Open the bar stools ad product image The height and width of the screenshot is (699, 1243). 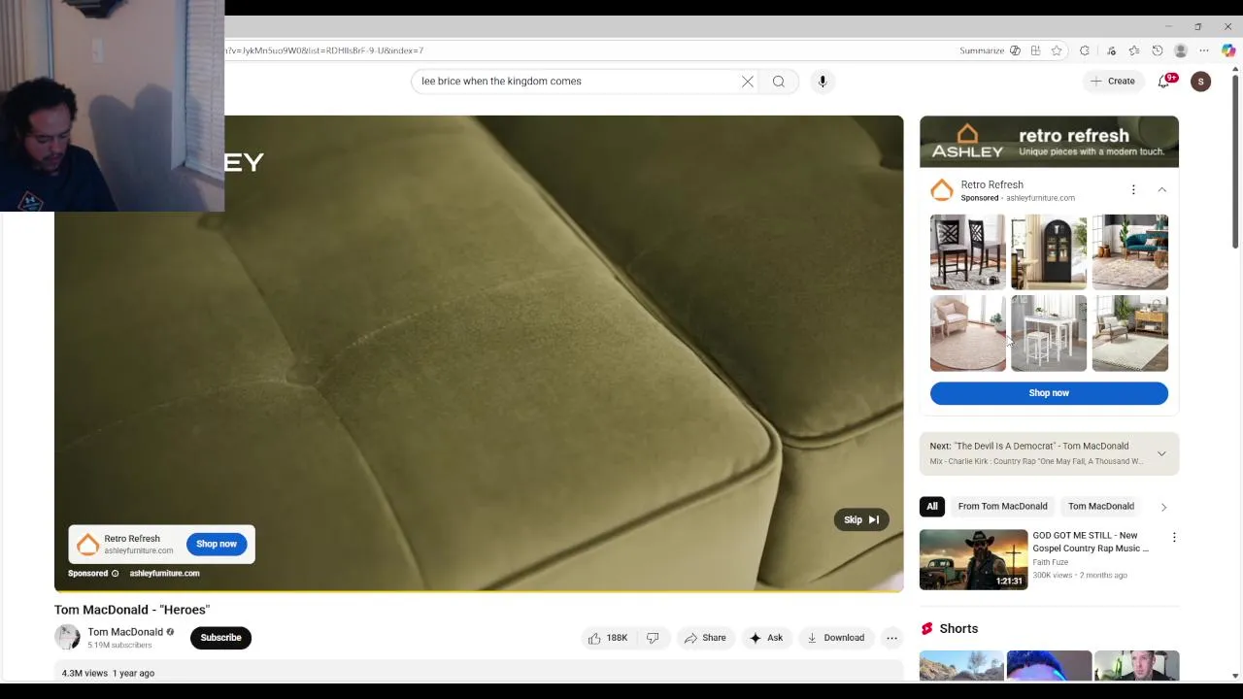pos(968,252)
